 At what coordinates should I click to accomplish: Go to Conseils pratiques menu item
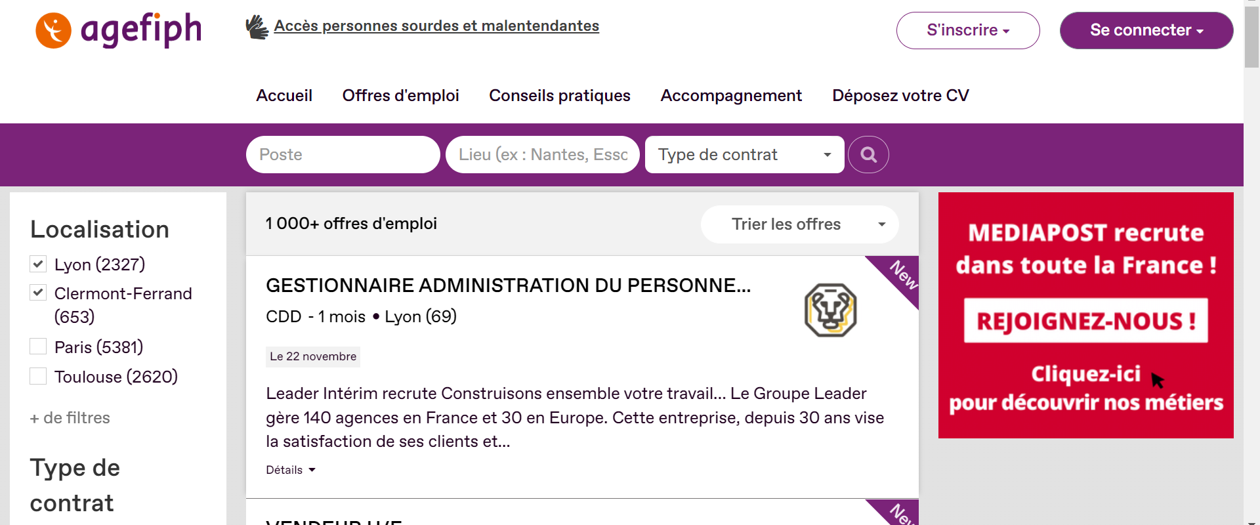559,96
